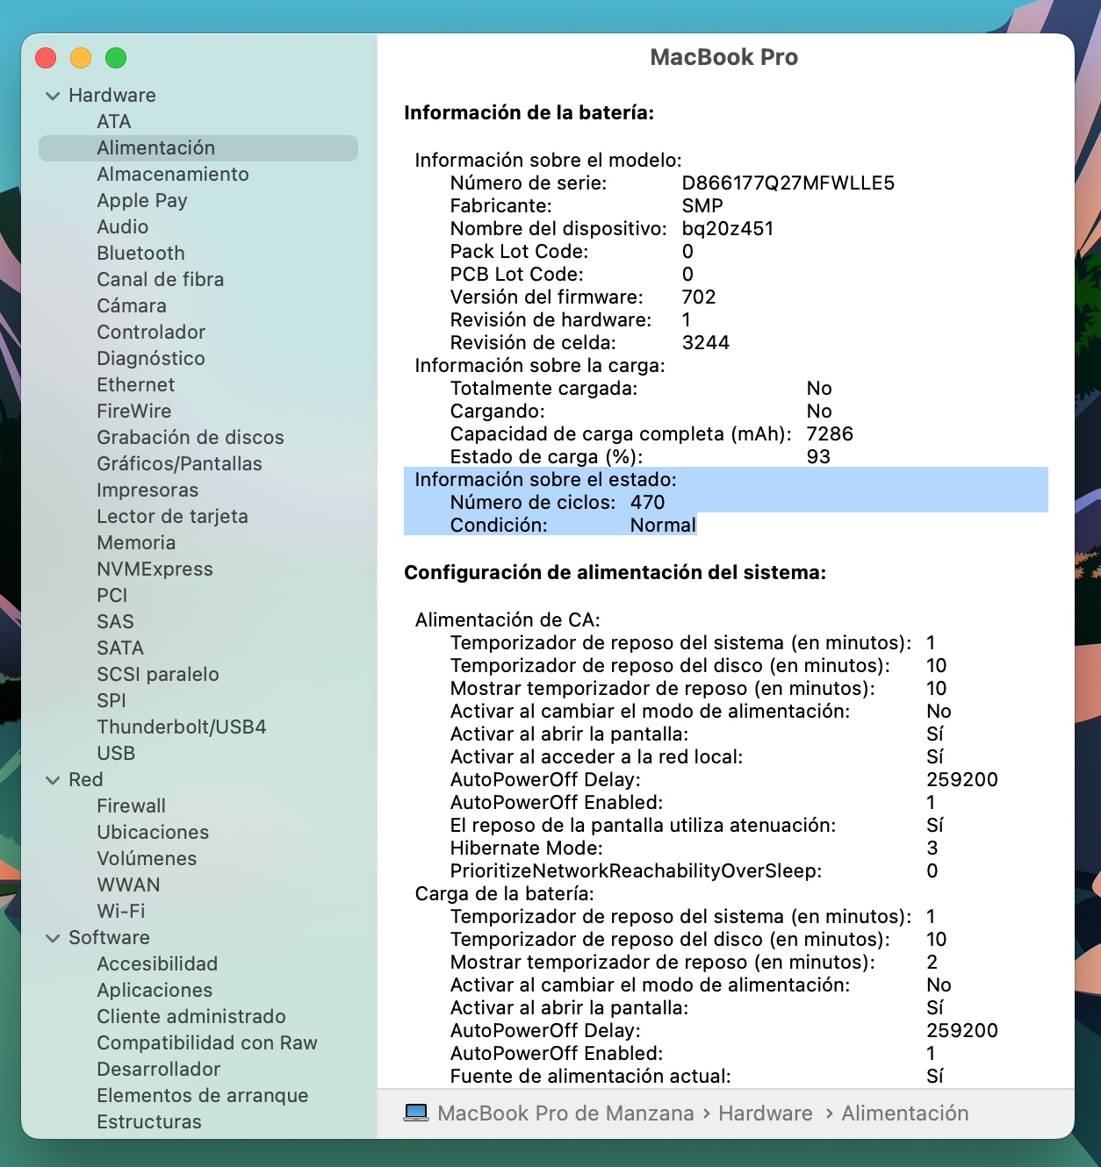Select NVMExpress in the sidebar
1101x1167 pixels.
click(155, 569)
